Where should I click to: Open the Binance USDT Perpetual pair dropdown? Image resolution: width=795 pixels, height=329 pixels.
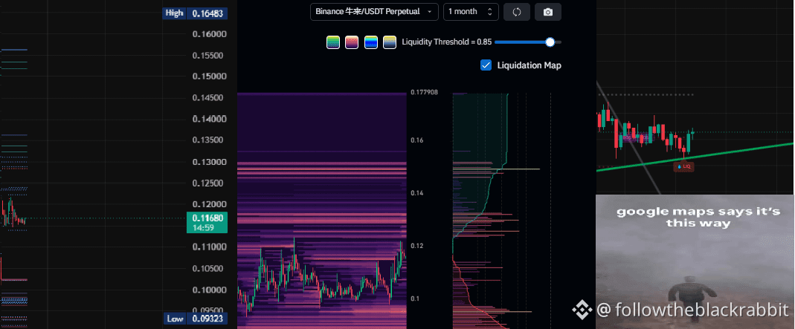[374, 12]
